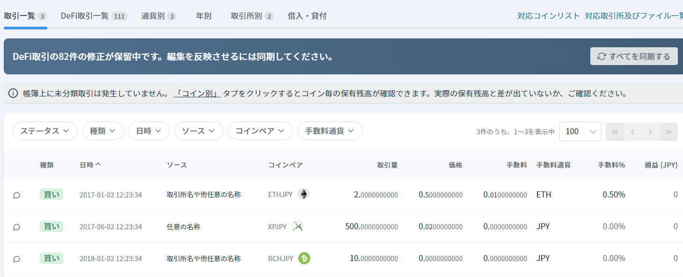Switch to 取引所別 tab
683x277 pixels.
click(252, 16)
